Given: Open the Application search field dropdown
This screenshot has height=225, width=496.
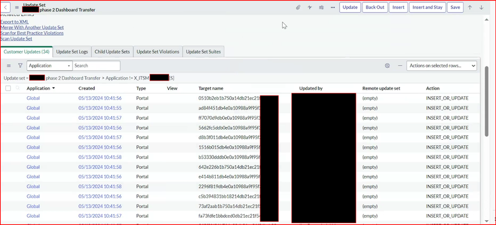Looking at the screenshot, I should [x=50, y=65].
